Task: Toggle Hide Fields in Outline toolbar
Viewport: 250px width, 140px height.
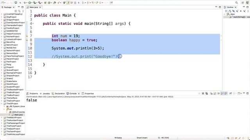Action: (234, 11)
